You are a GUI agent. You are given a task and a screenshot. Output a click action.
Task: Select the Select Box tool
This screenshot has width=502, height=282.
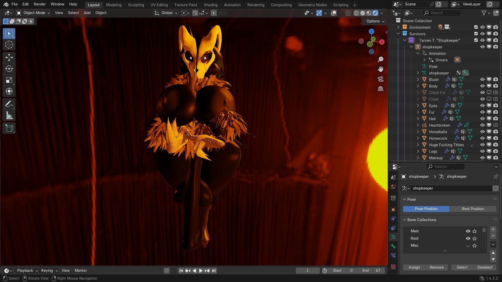pos(9,34)
